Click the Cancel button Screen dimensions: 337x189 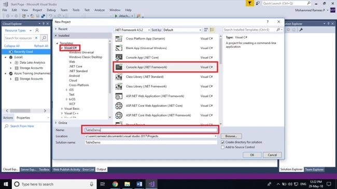(272, 155)
